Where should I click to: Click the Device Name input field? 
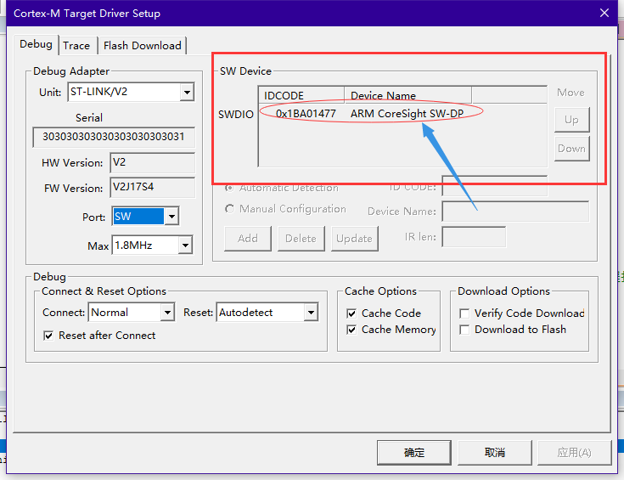pyautogui.click(x=516, y=212)
